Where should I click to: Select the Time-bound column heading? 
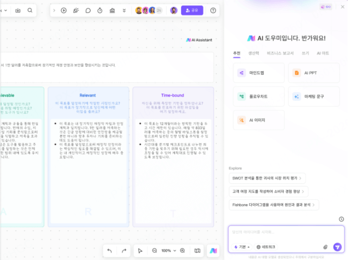[x=173, y=95]
